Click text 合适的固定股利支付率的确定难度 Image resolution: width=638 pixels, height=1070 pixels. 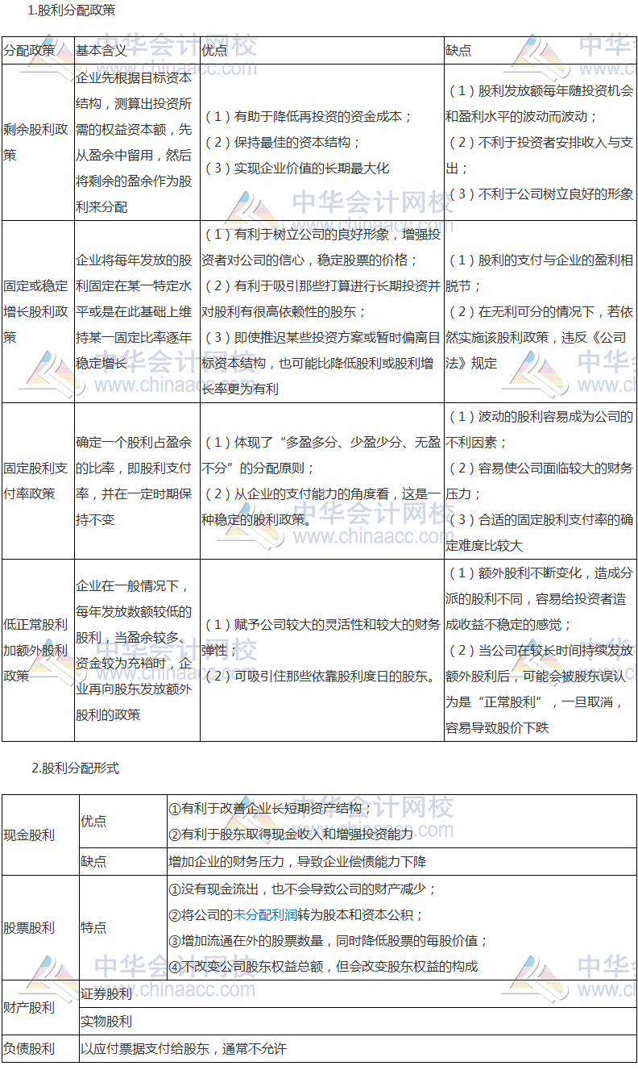540,532
